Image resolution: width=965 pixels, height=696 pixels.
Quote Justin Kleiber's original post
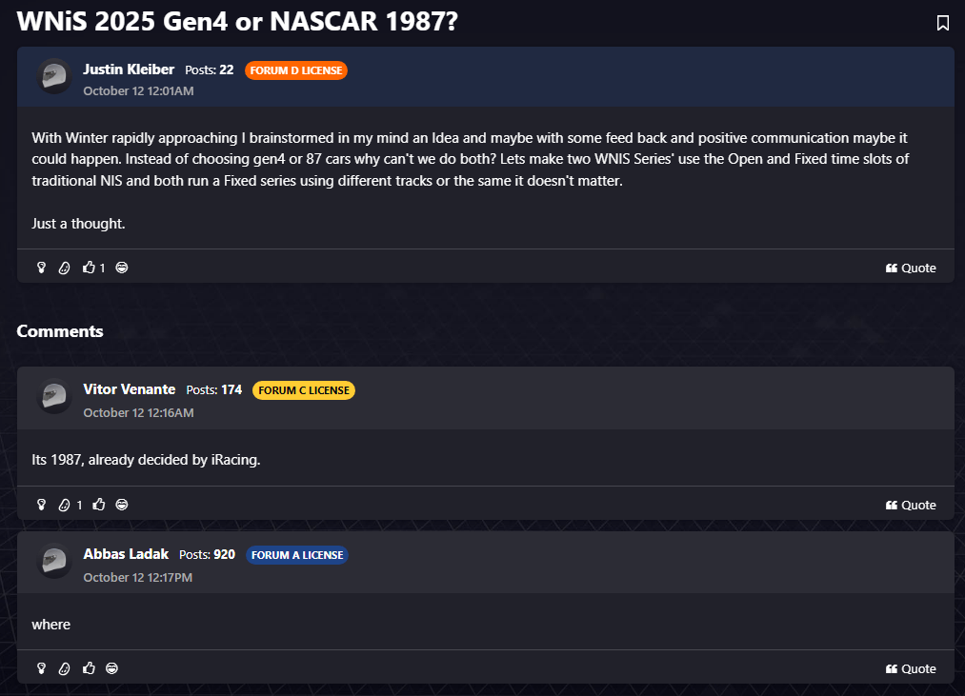911,268
